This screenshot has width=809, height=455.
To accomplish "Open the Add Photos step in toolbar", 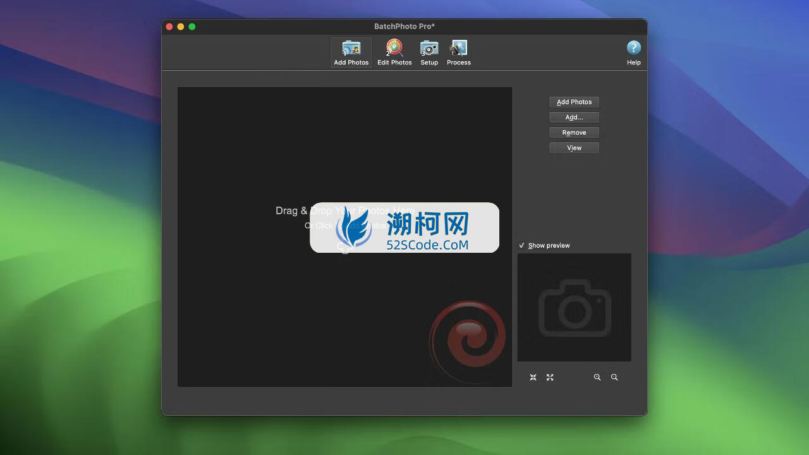I will [x=351, y=52].
